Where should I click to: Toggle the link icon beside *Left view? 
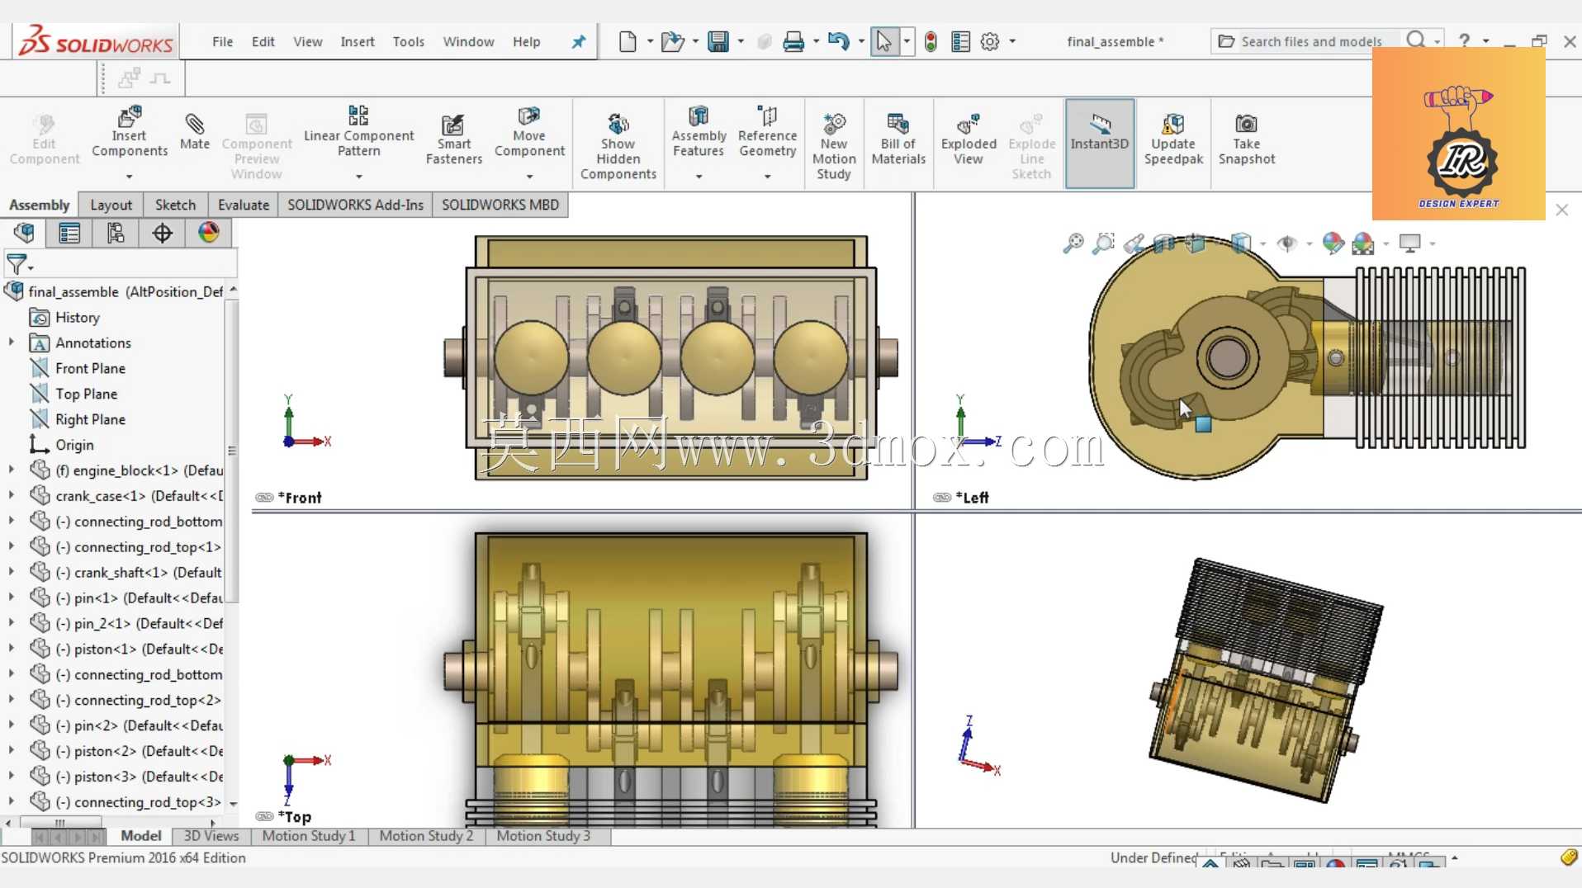click(x=942, y=498)
